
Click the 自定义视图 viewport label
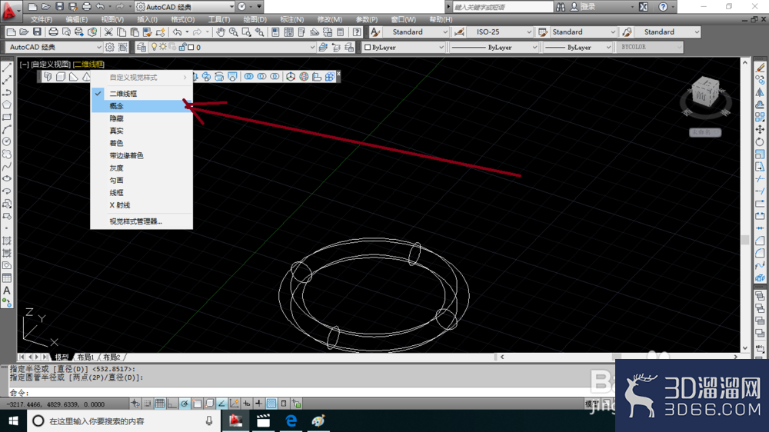(x=51, y=65)
